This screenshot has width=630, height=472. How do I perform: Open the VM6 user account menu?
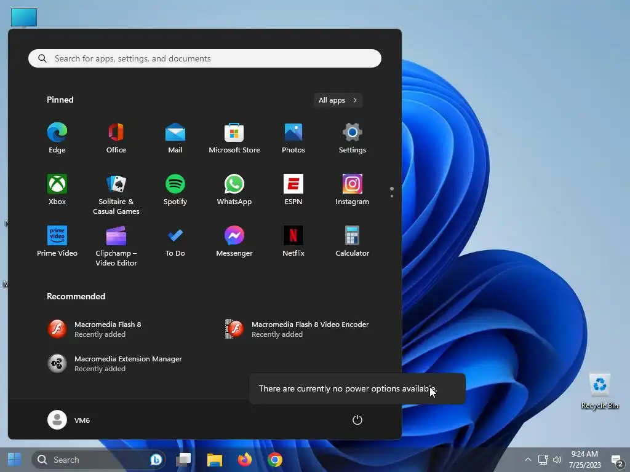tap(69, 420)
